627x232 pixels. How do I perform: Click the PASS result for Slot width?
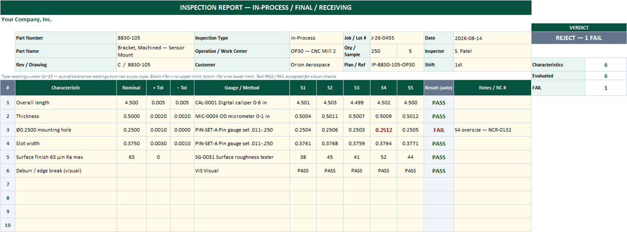pos(439,144)
